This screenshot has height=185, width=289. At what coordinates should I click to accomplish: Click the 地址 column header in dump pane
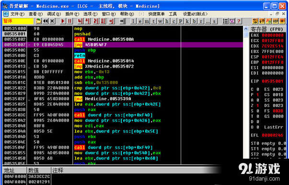(14, 171)
